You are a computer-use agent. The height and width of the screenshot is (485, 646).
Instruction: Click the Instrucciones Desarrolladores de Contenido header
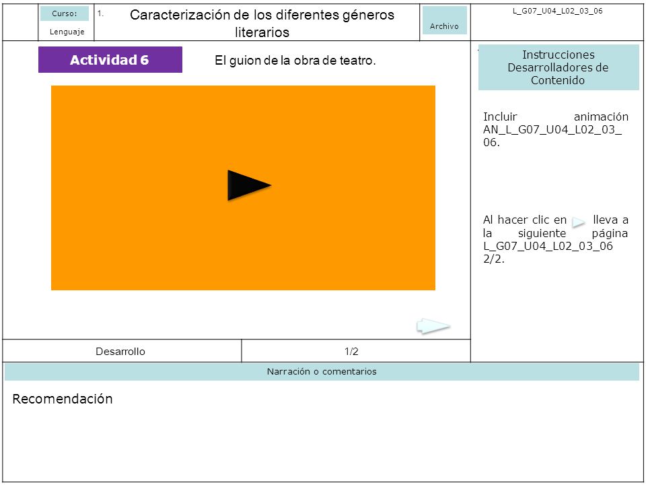click(x=559, y=67)
